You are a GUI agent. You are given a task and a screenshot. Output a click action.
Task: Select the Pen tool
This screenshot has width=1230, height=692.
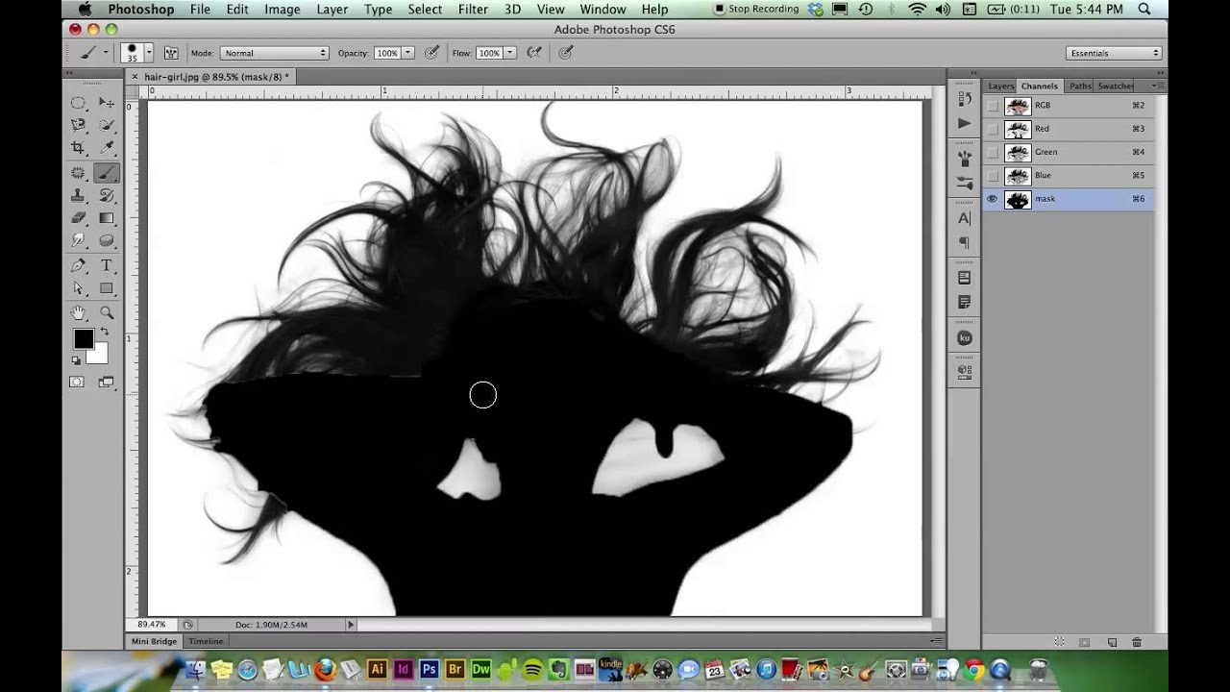click(79, 266)
